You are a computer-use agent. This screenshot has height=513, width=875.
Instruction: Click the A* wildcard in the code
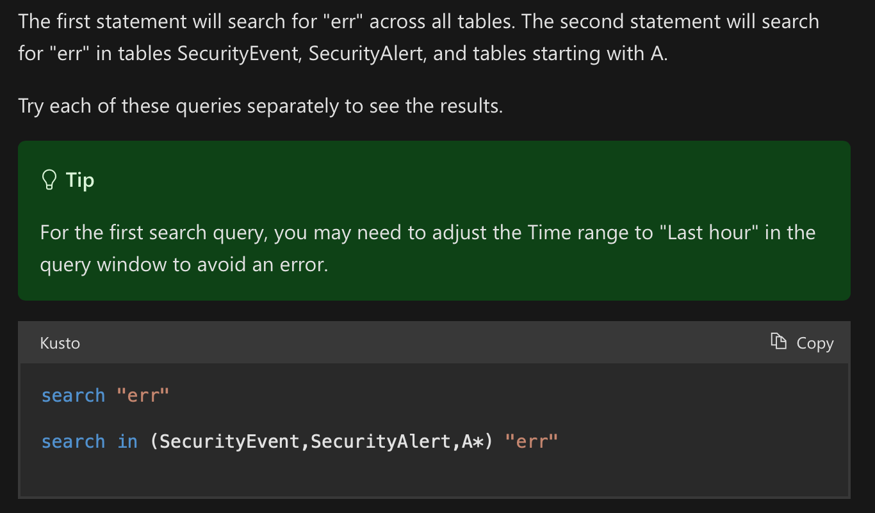pyautogui.click(x=471, y=441)
